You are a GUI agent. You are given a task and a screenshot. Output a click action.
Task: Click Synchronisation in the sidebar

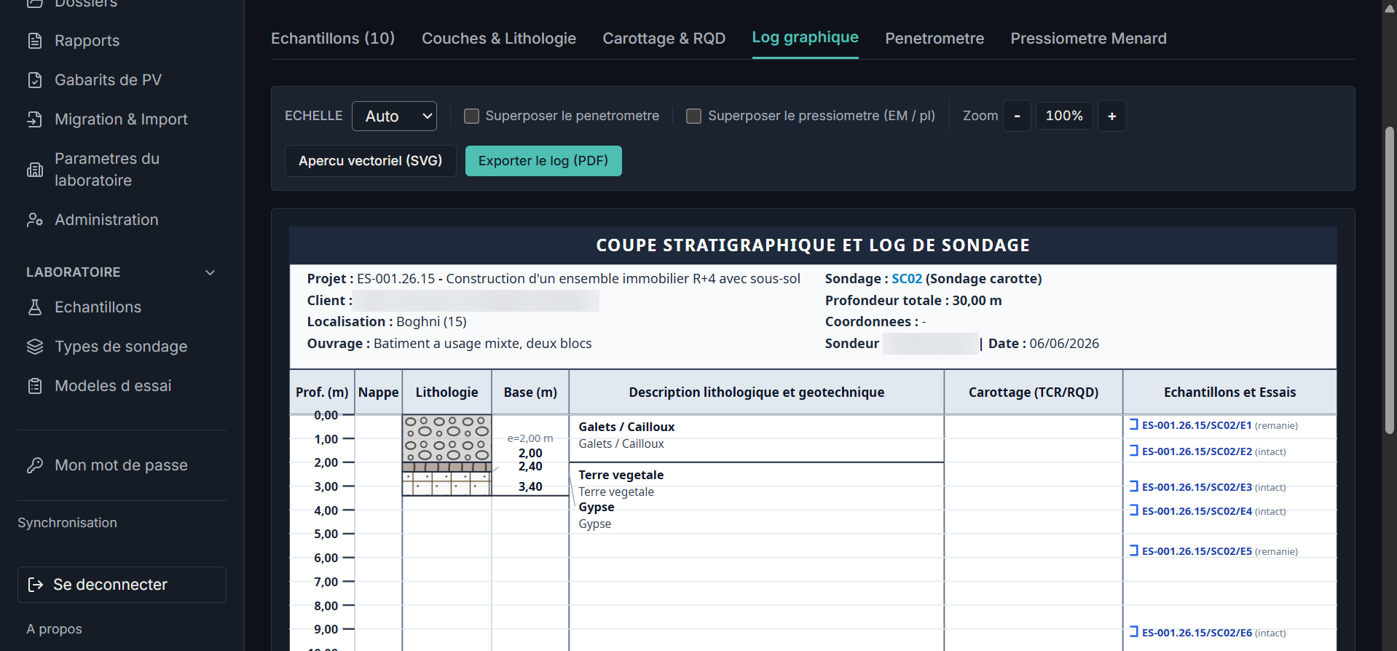click(67, 523)
